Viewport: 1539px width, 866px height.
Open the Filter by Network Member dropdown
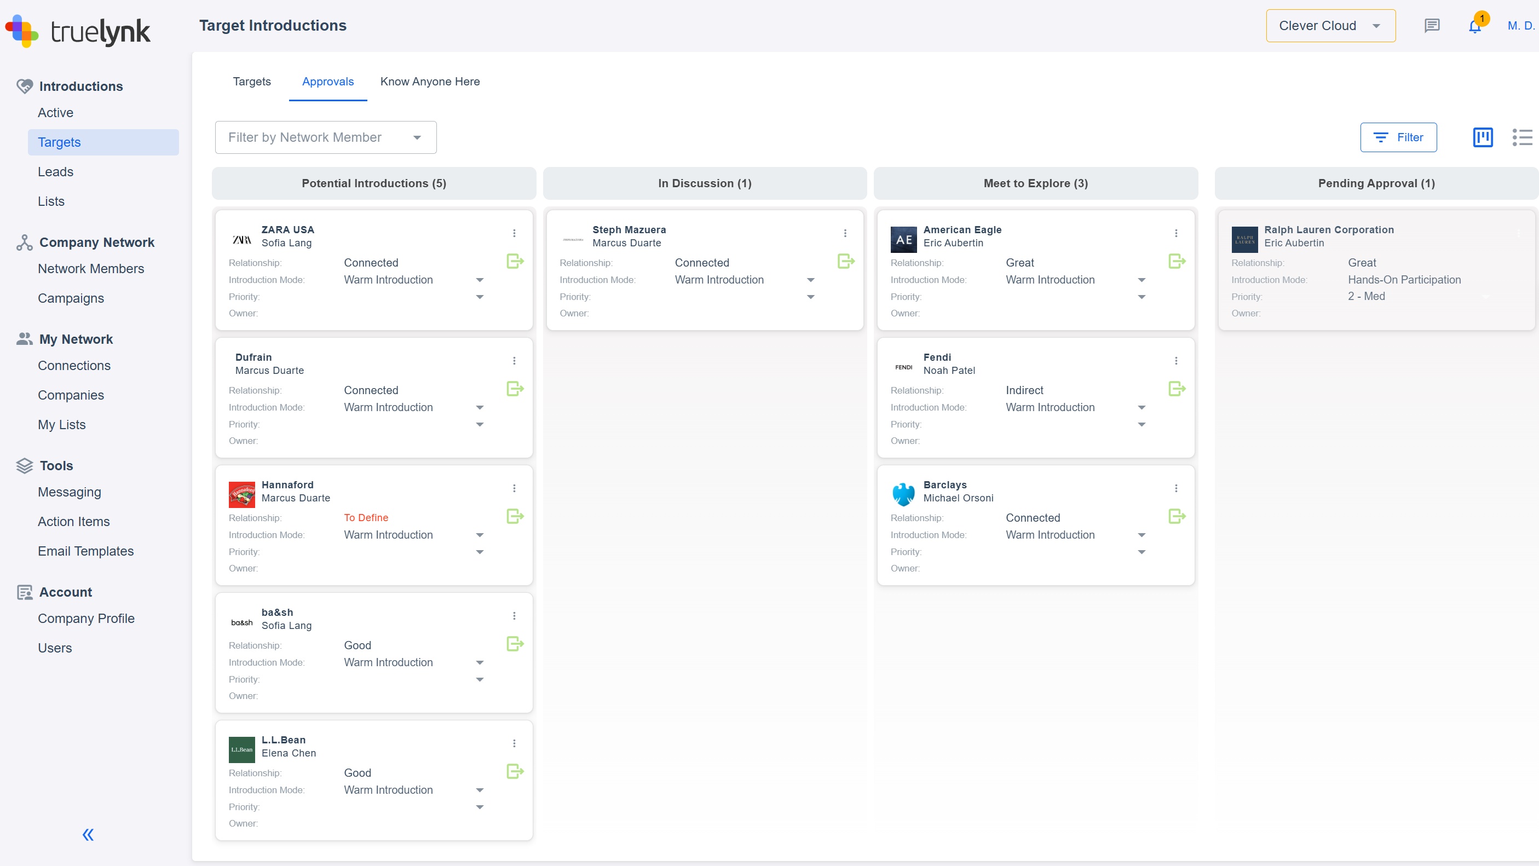326,137
